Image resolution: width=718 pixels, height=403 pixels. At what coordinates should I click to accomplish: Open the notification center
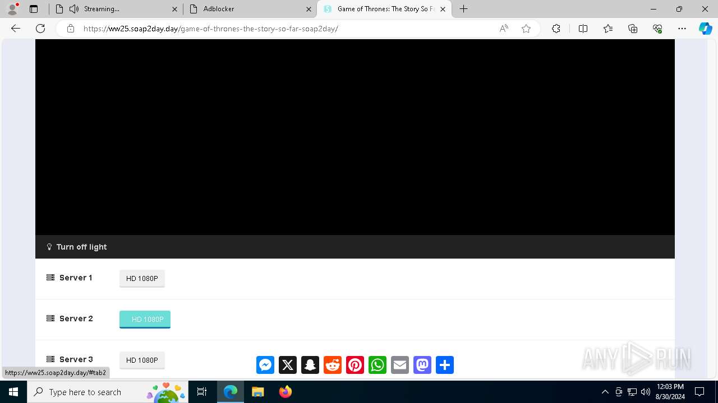[x=699, y=392]
